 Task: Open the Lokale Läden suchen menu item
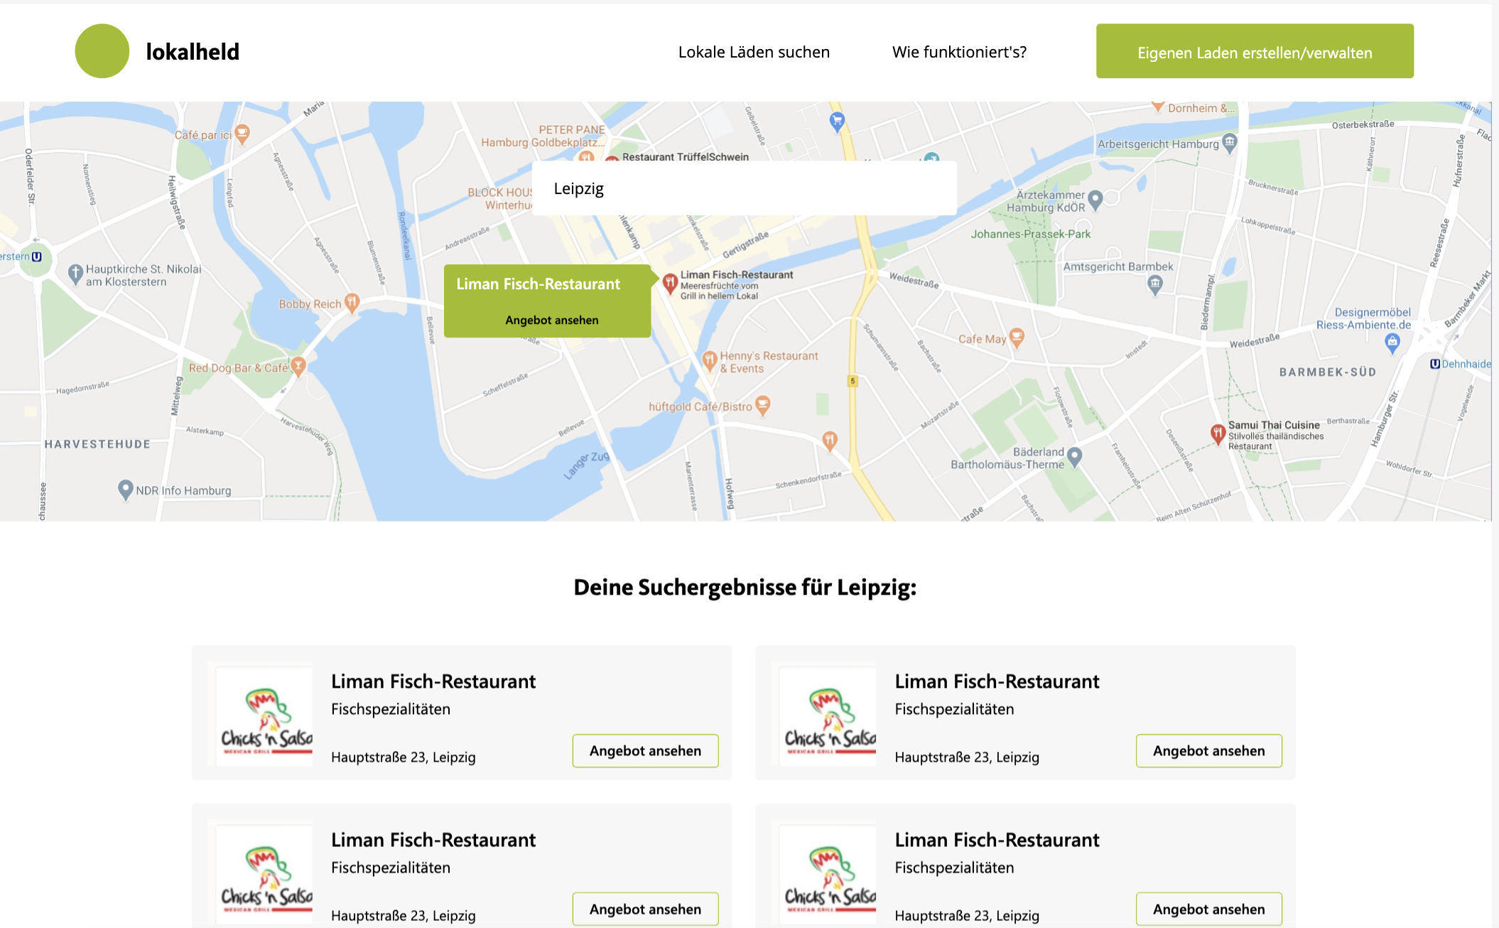coord(754,52)
